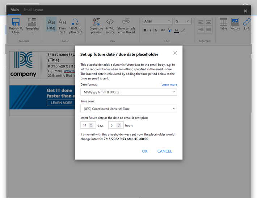Click the 22 Branding Blvd address line

coord(61,76)
